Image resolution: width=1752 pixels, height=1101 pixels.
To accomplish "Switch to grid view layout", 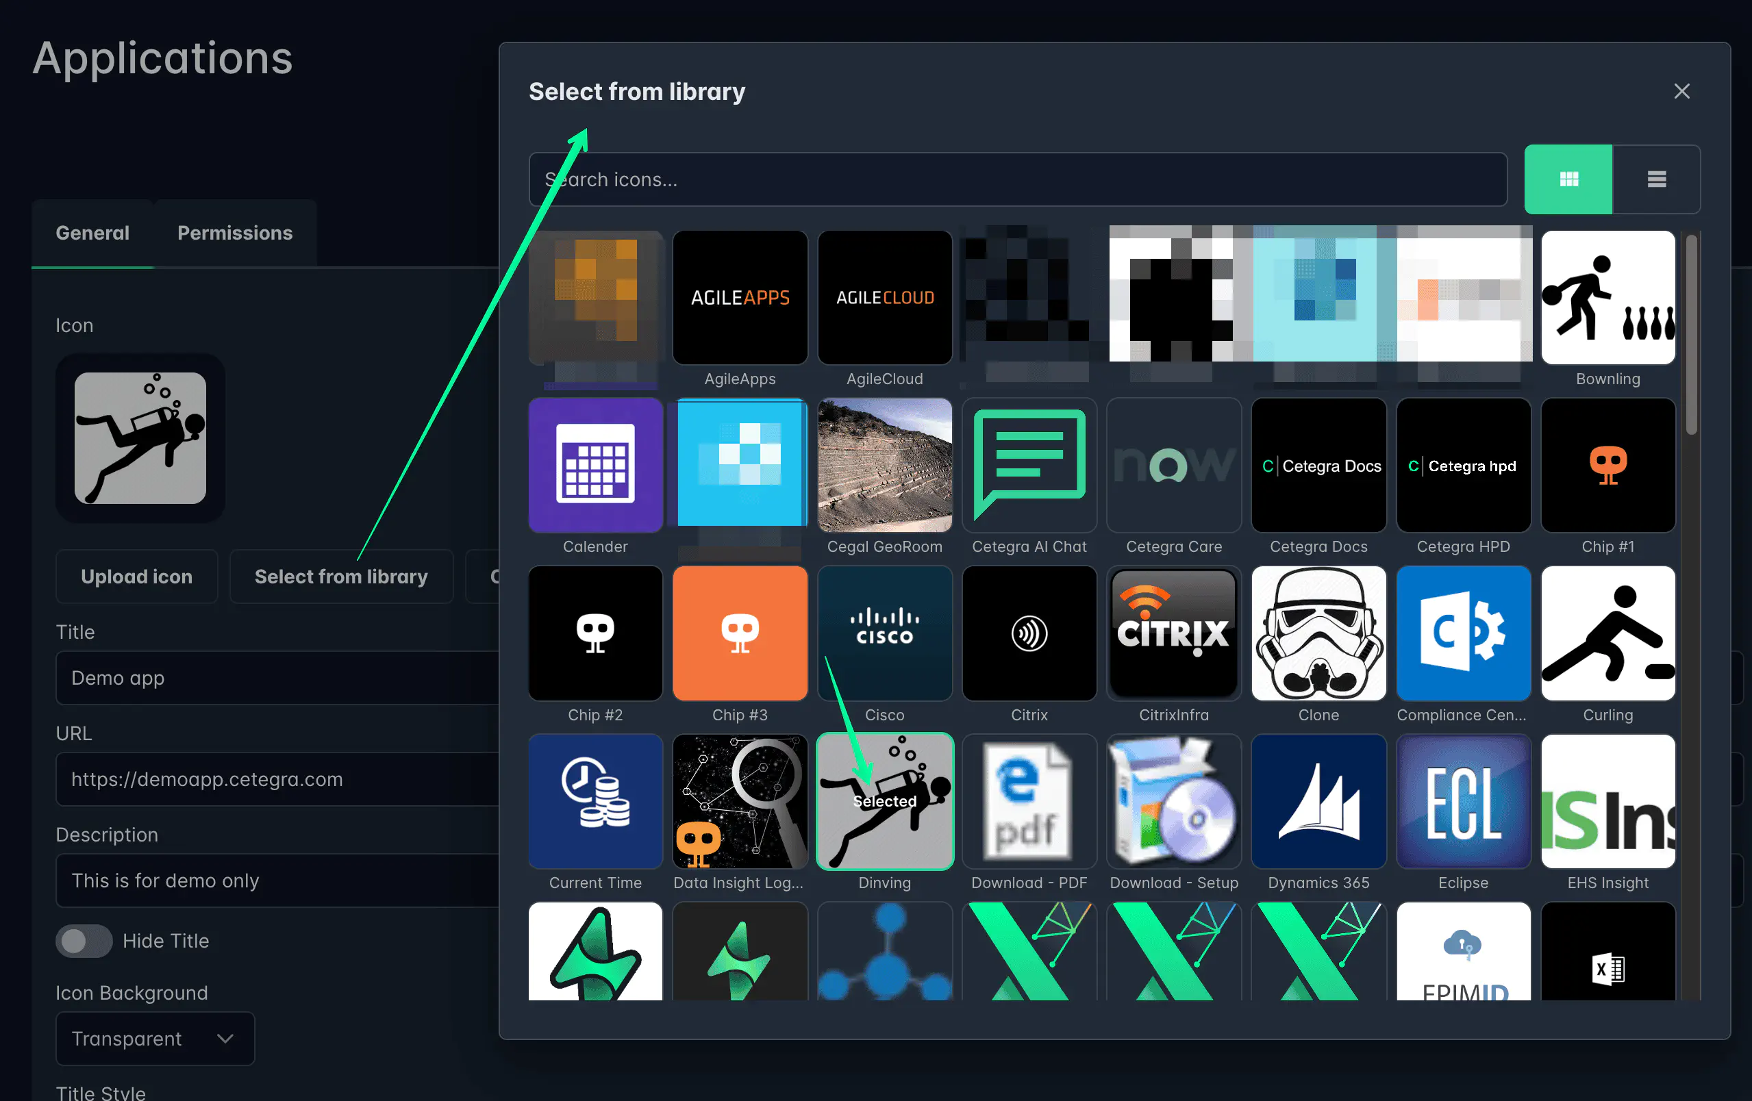I will 1568,179.
